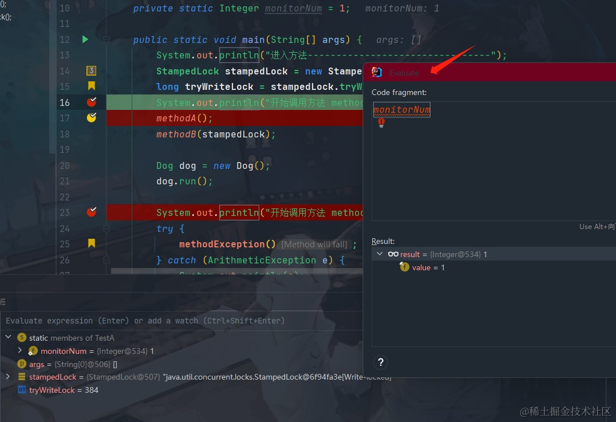Click the field icon beside monitorNum variable

(x=33, y=351)
